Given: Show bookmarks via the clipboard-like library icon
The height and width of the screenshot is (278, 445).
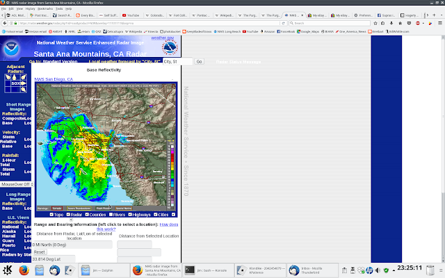Looking at the screenshot, I should [x=383, y=23].
